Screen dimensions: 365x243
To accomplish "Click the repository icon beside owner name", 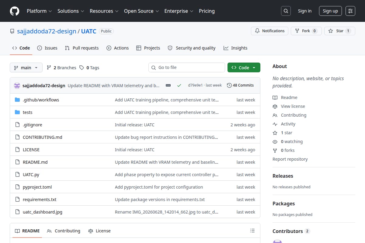I will coord(12,31).
